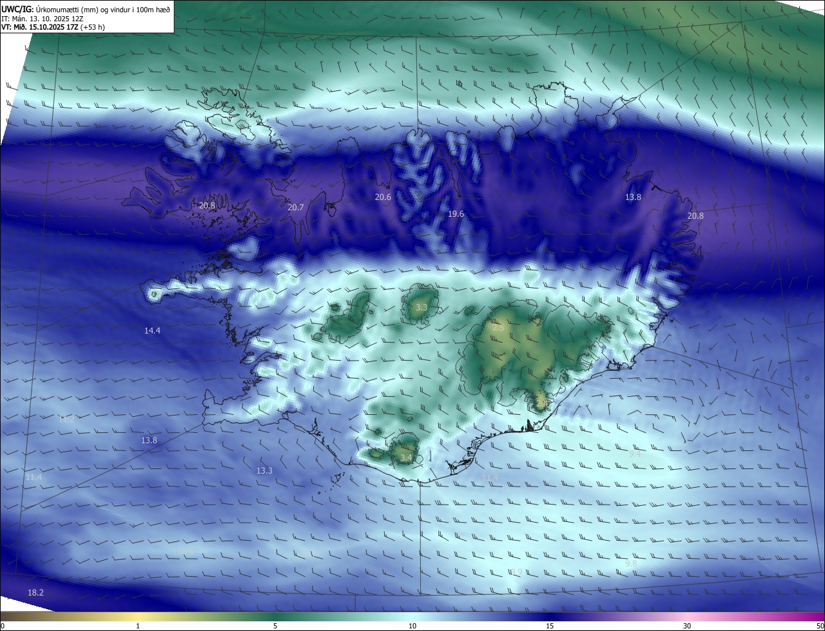Click the 0 tick on the color scale
Viewport: 825px width, 631px height.
pos(3,626)
